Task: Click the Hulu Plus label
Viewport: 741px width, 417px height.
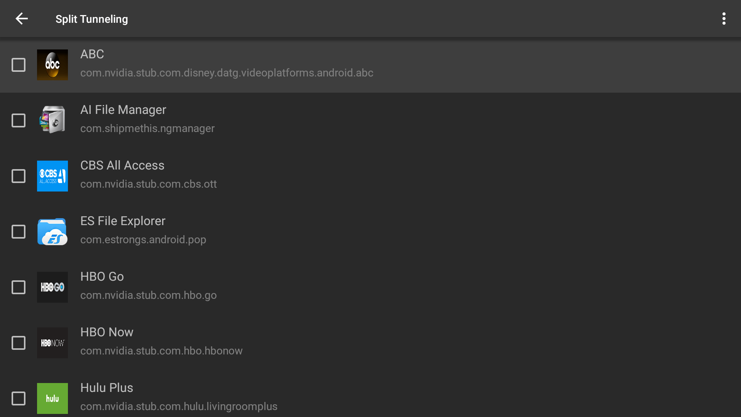Action: click(x=107, y=388)
